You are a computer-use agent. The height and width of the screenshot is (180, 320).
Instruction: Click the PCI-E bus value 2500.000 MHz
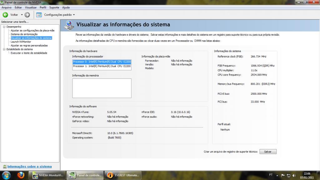click(x=259, y=94)
